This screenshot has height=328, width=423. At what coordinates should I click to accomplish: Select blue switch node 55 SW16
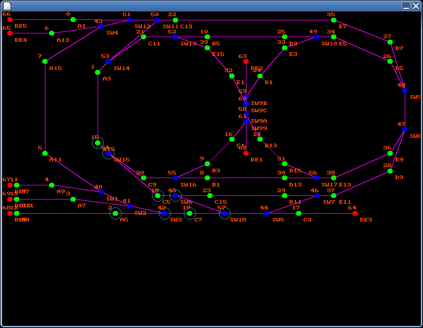click(x=175, y=178)
